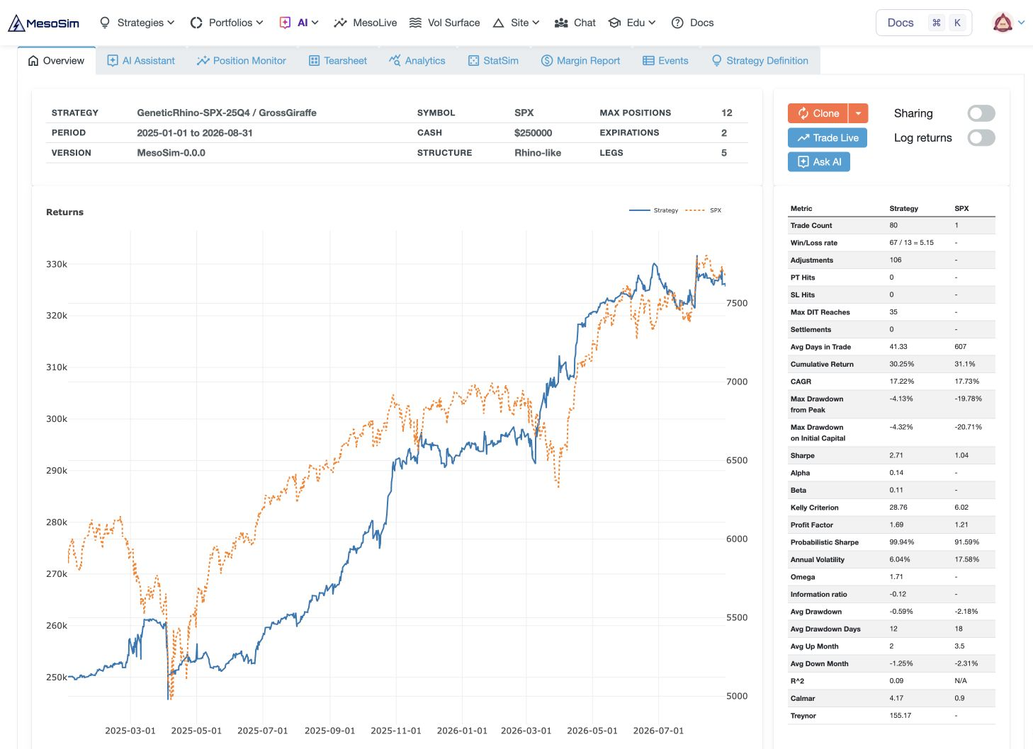Click the Docs question mark icon
The image size is (1033, 749).
click(677, 23)
